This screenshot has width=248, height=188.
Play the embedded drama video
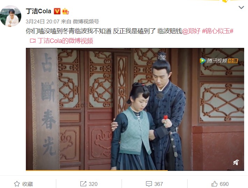[135, 109]
